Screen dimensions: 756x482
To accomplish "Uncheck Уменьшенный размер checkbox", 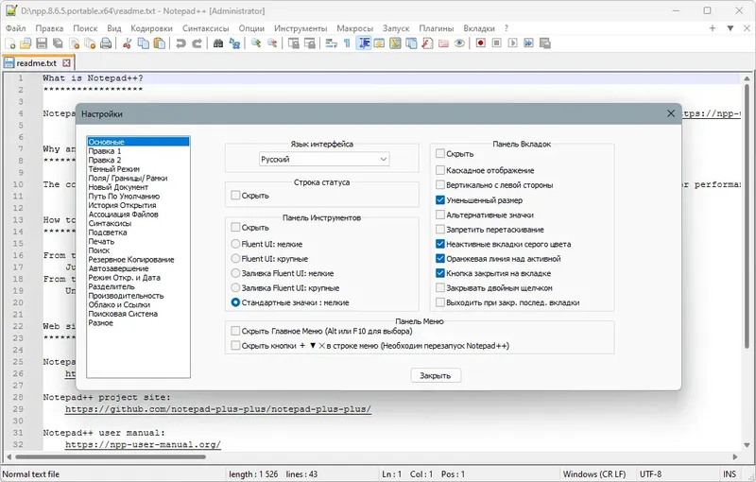I will click(439, 200).
